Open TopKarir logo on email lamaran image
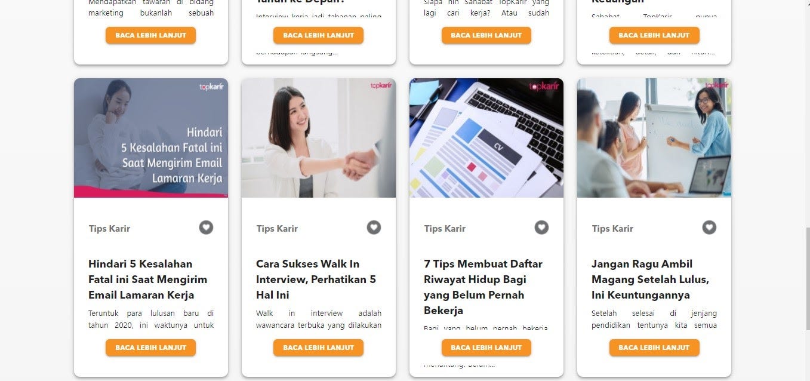Screen dimensions: 810x381 pyautogui.click(x=211, y=87)
